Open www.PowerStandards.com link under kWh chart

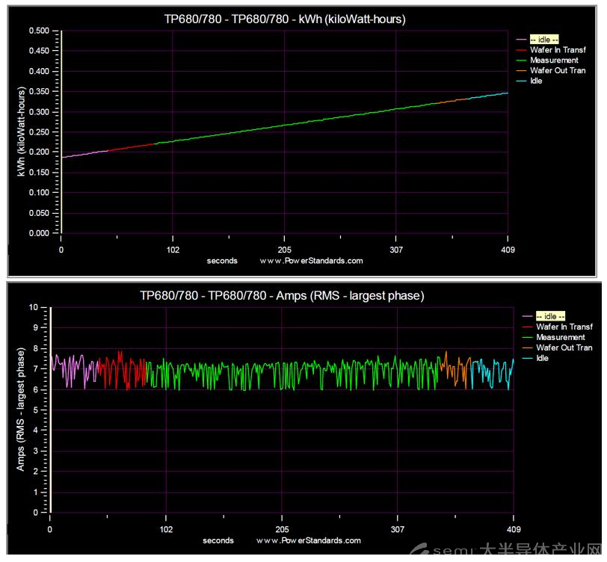point(311,261)
